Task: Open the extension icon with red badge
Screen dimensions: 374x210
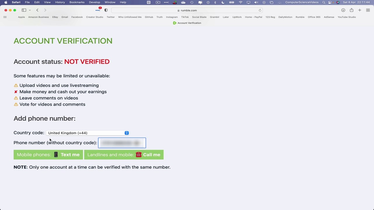Action: (x=98, y=10)
